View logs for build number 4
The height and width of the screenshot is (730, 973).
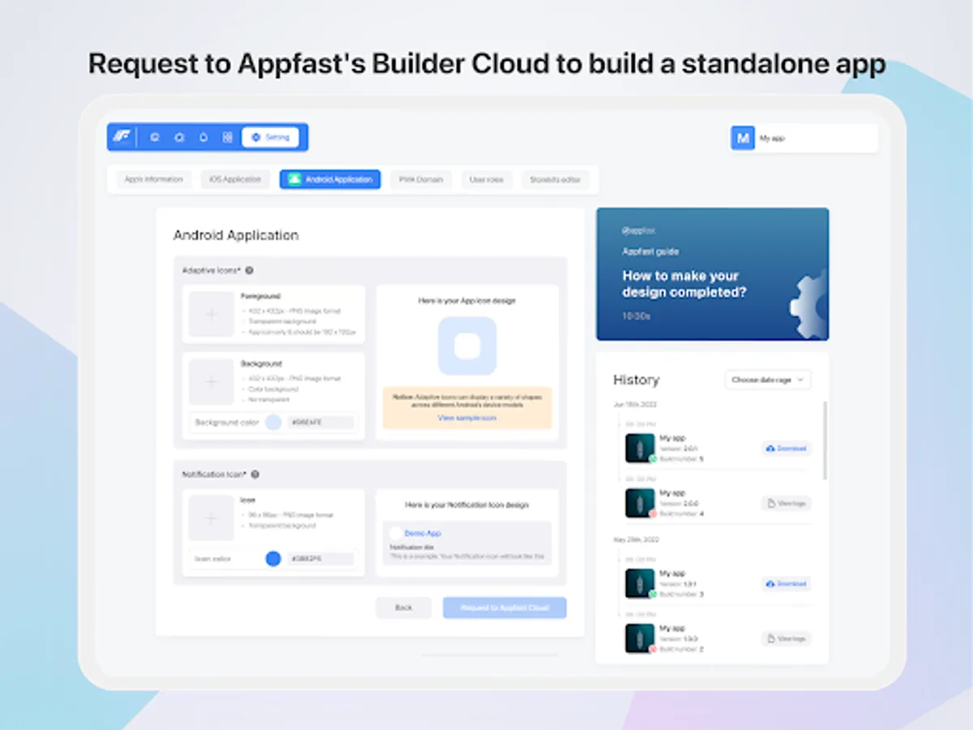786,504
